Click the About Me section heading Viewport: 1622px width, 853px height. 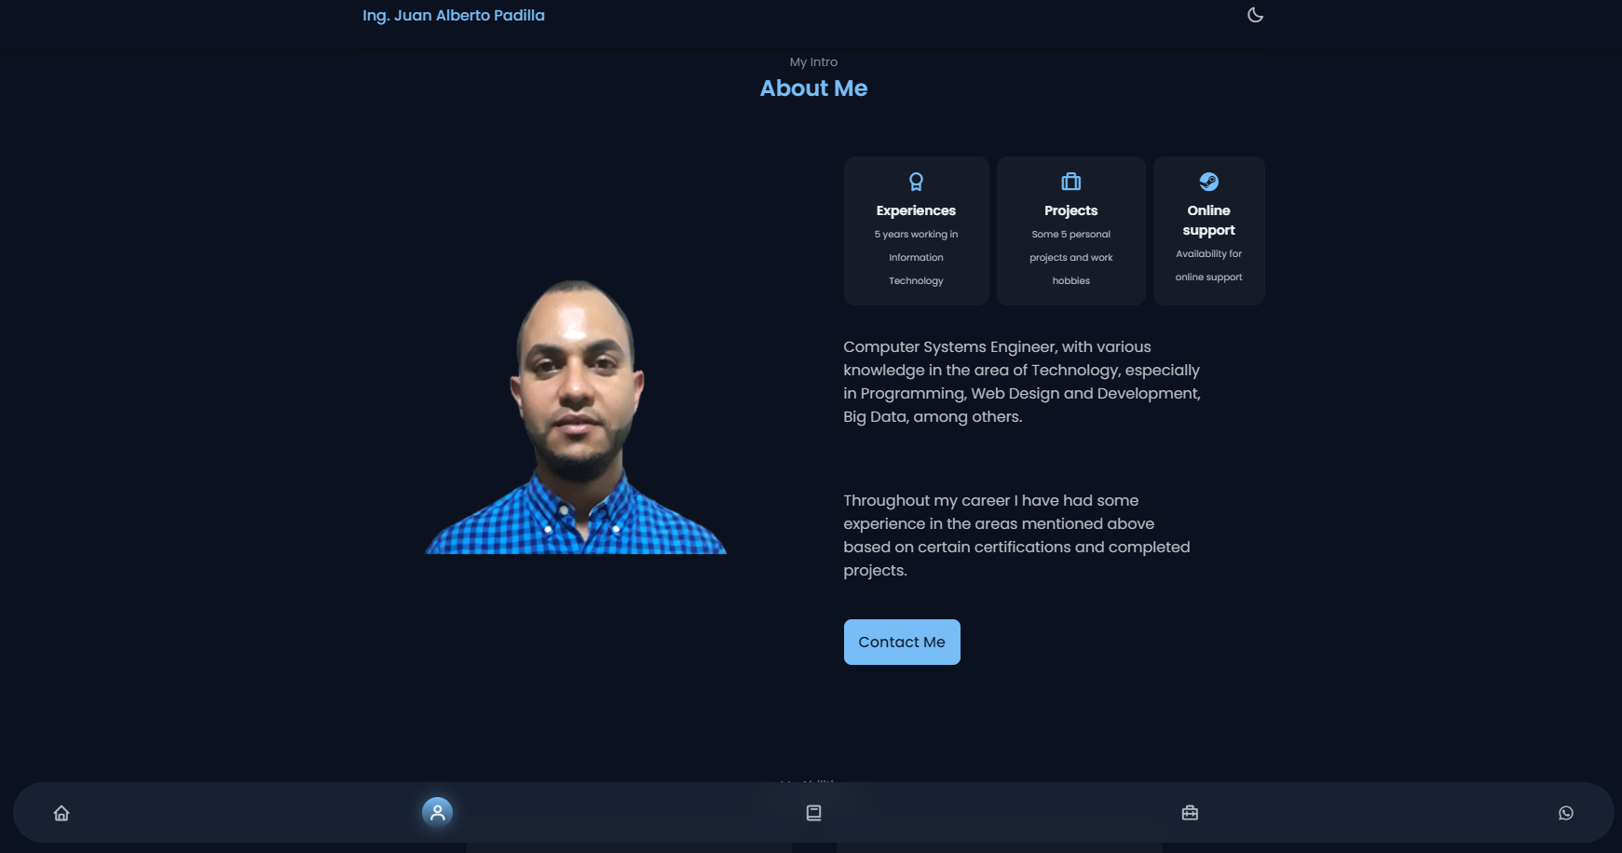[813, 88]
